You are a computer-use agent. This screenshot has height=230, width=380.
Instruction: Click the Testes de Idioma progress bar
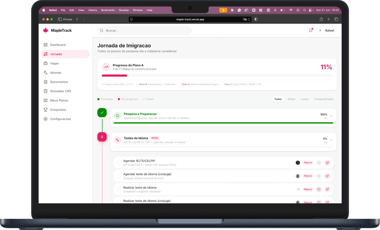(223, 147)
